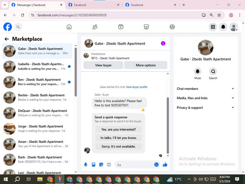Open the Facebook logo home link
Viewport: 245px width, 184px height.
7,27
